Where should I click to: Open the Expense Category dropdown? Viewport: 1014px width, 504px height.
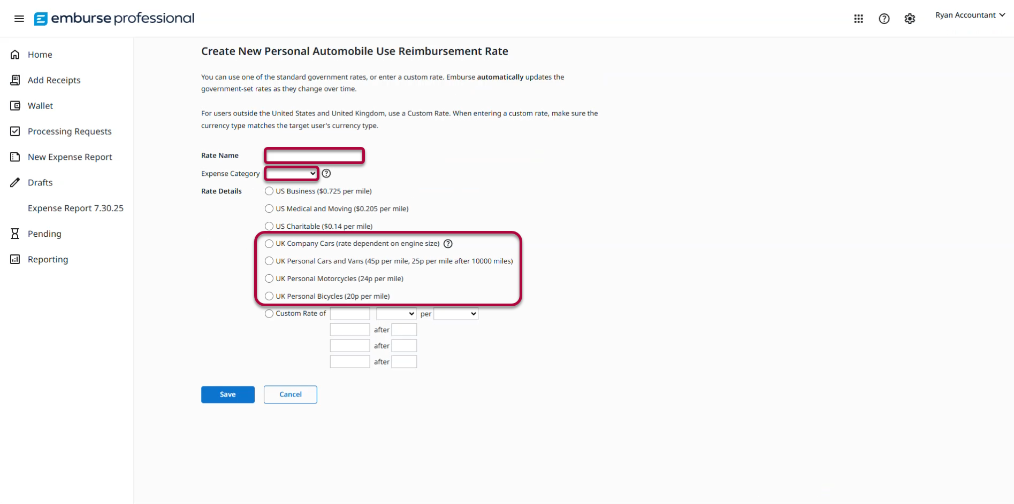tap(292, 173)
